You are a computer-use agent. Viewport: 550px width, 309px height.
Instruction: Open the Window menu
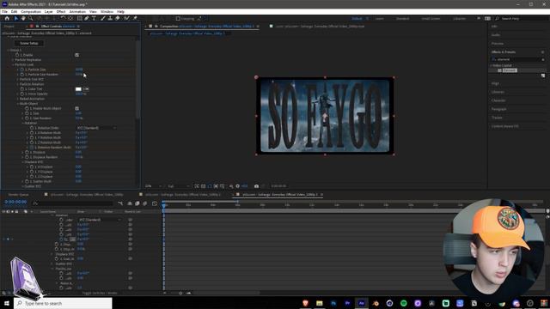click(107, 11)
